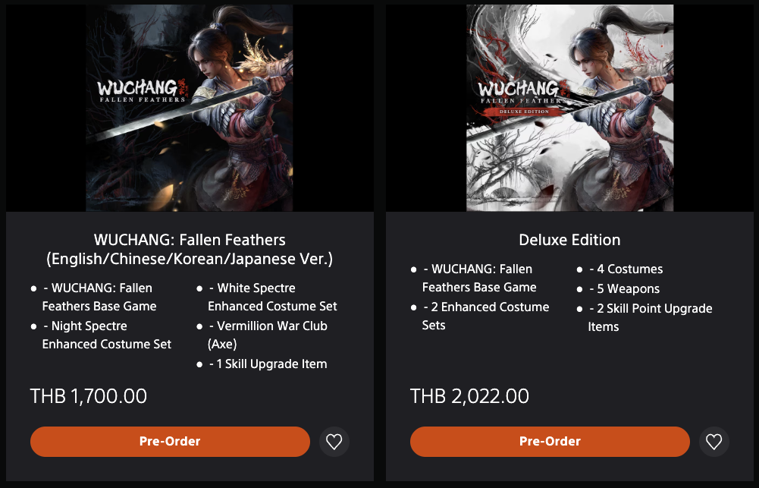Click the heart wishlist icon for standard edition
759x488 pixels.
(x=334, y=442)
